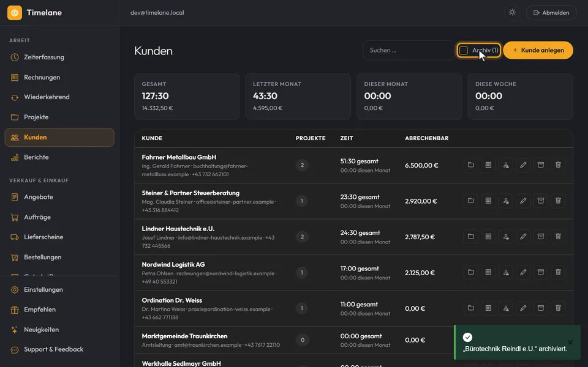Viewport: 588px width, 367px height.
Task: Delete Ordination Dr. Weiss using trash icon
Action: (x=558, y=308)
